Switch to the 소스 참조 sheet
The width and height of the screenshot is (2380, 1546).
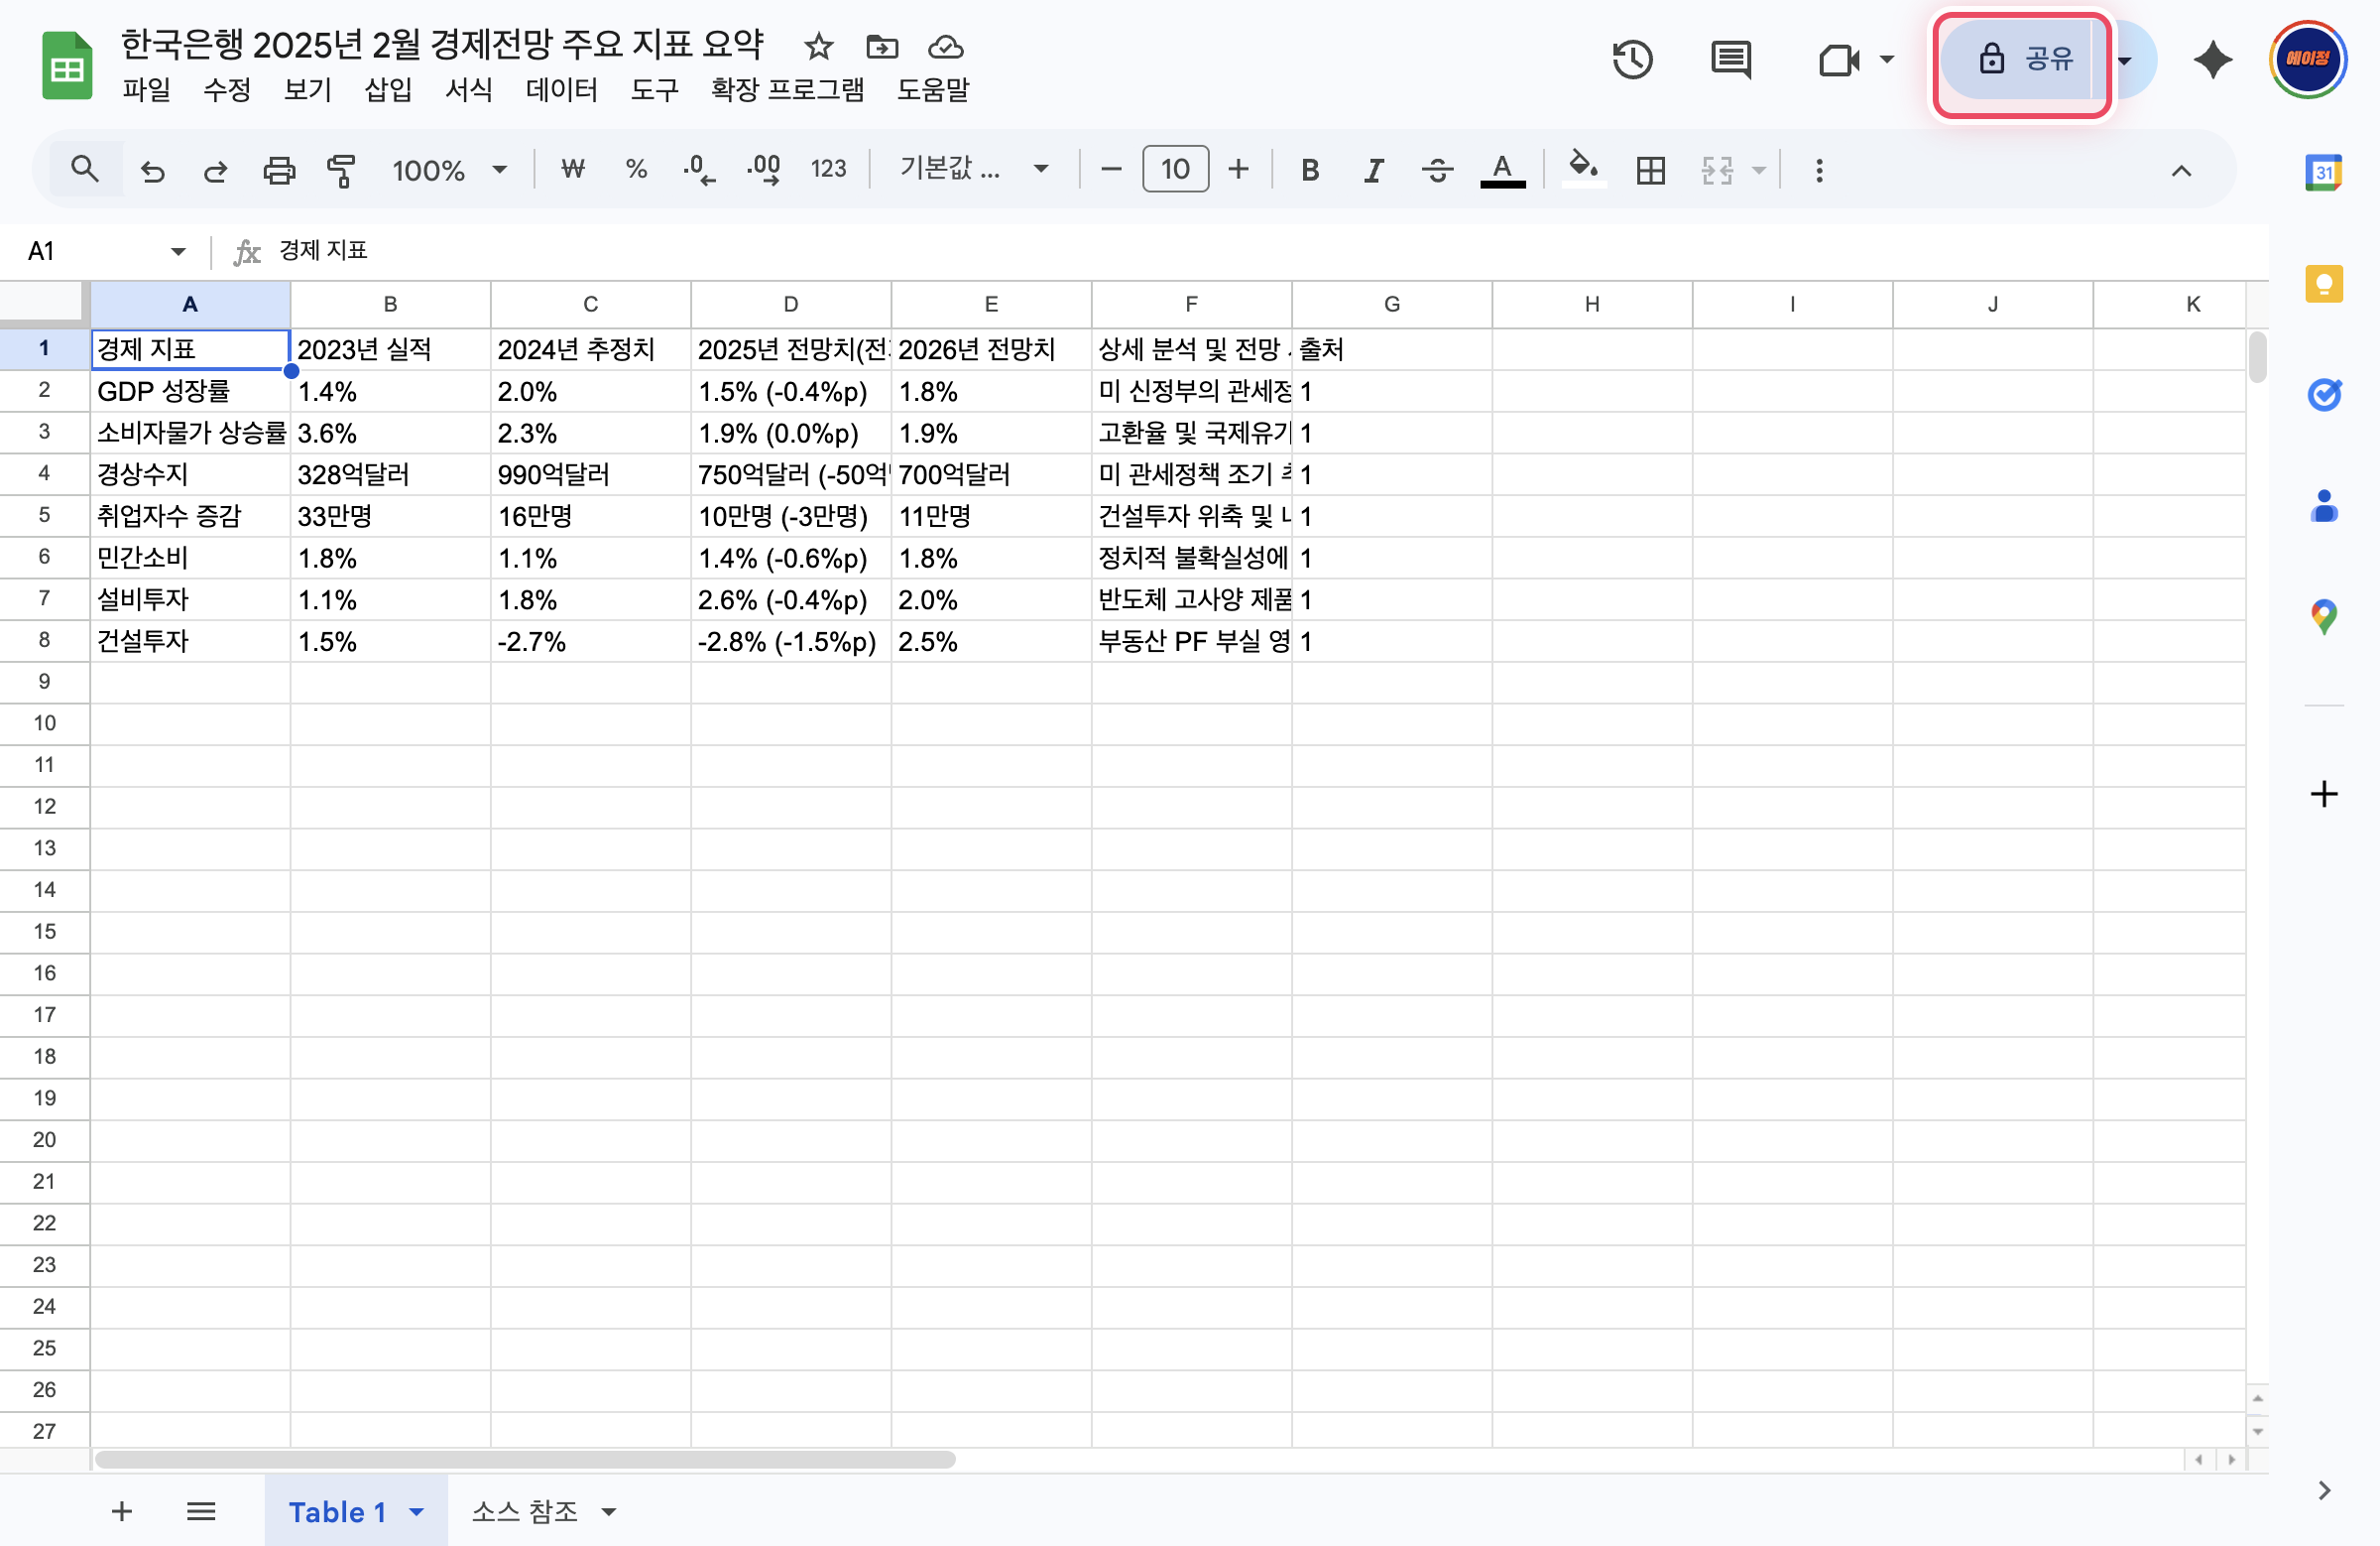point(527,1512)
